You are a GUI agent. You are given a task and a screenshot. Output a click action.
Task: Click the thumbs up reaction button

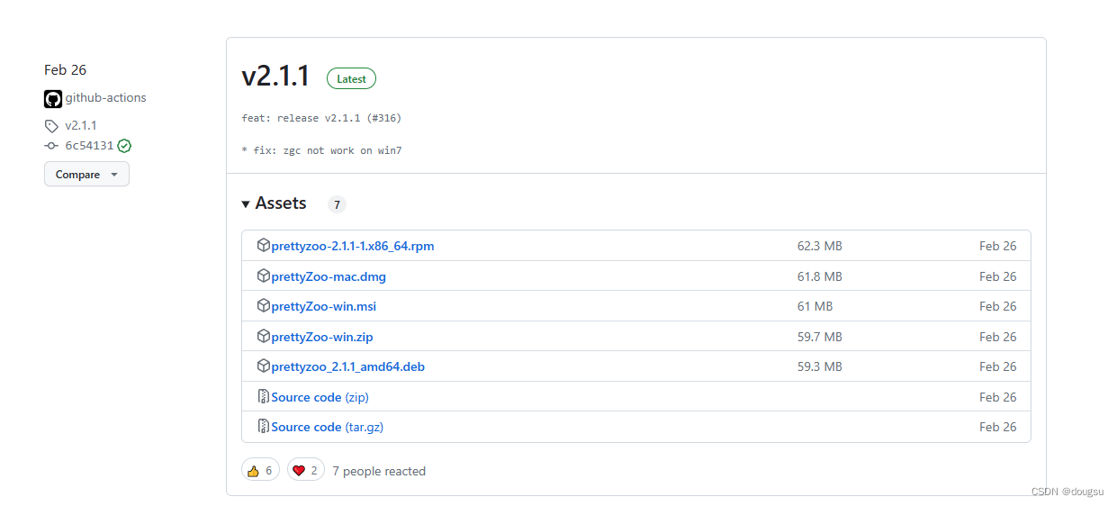260,470
